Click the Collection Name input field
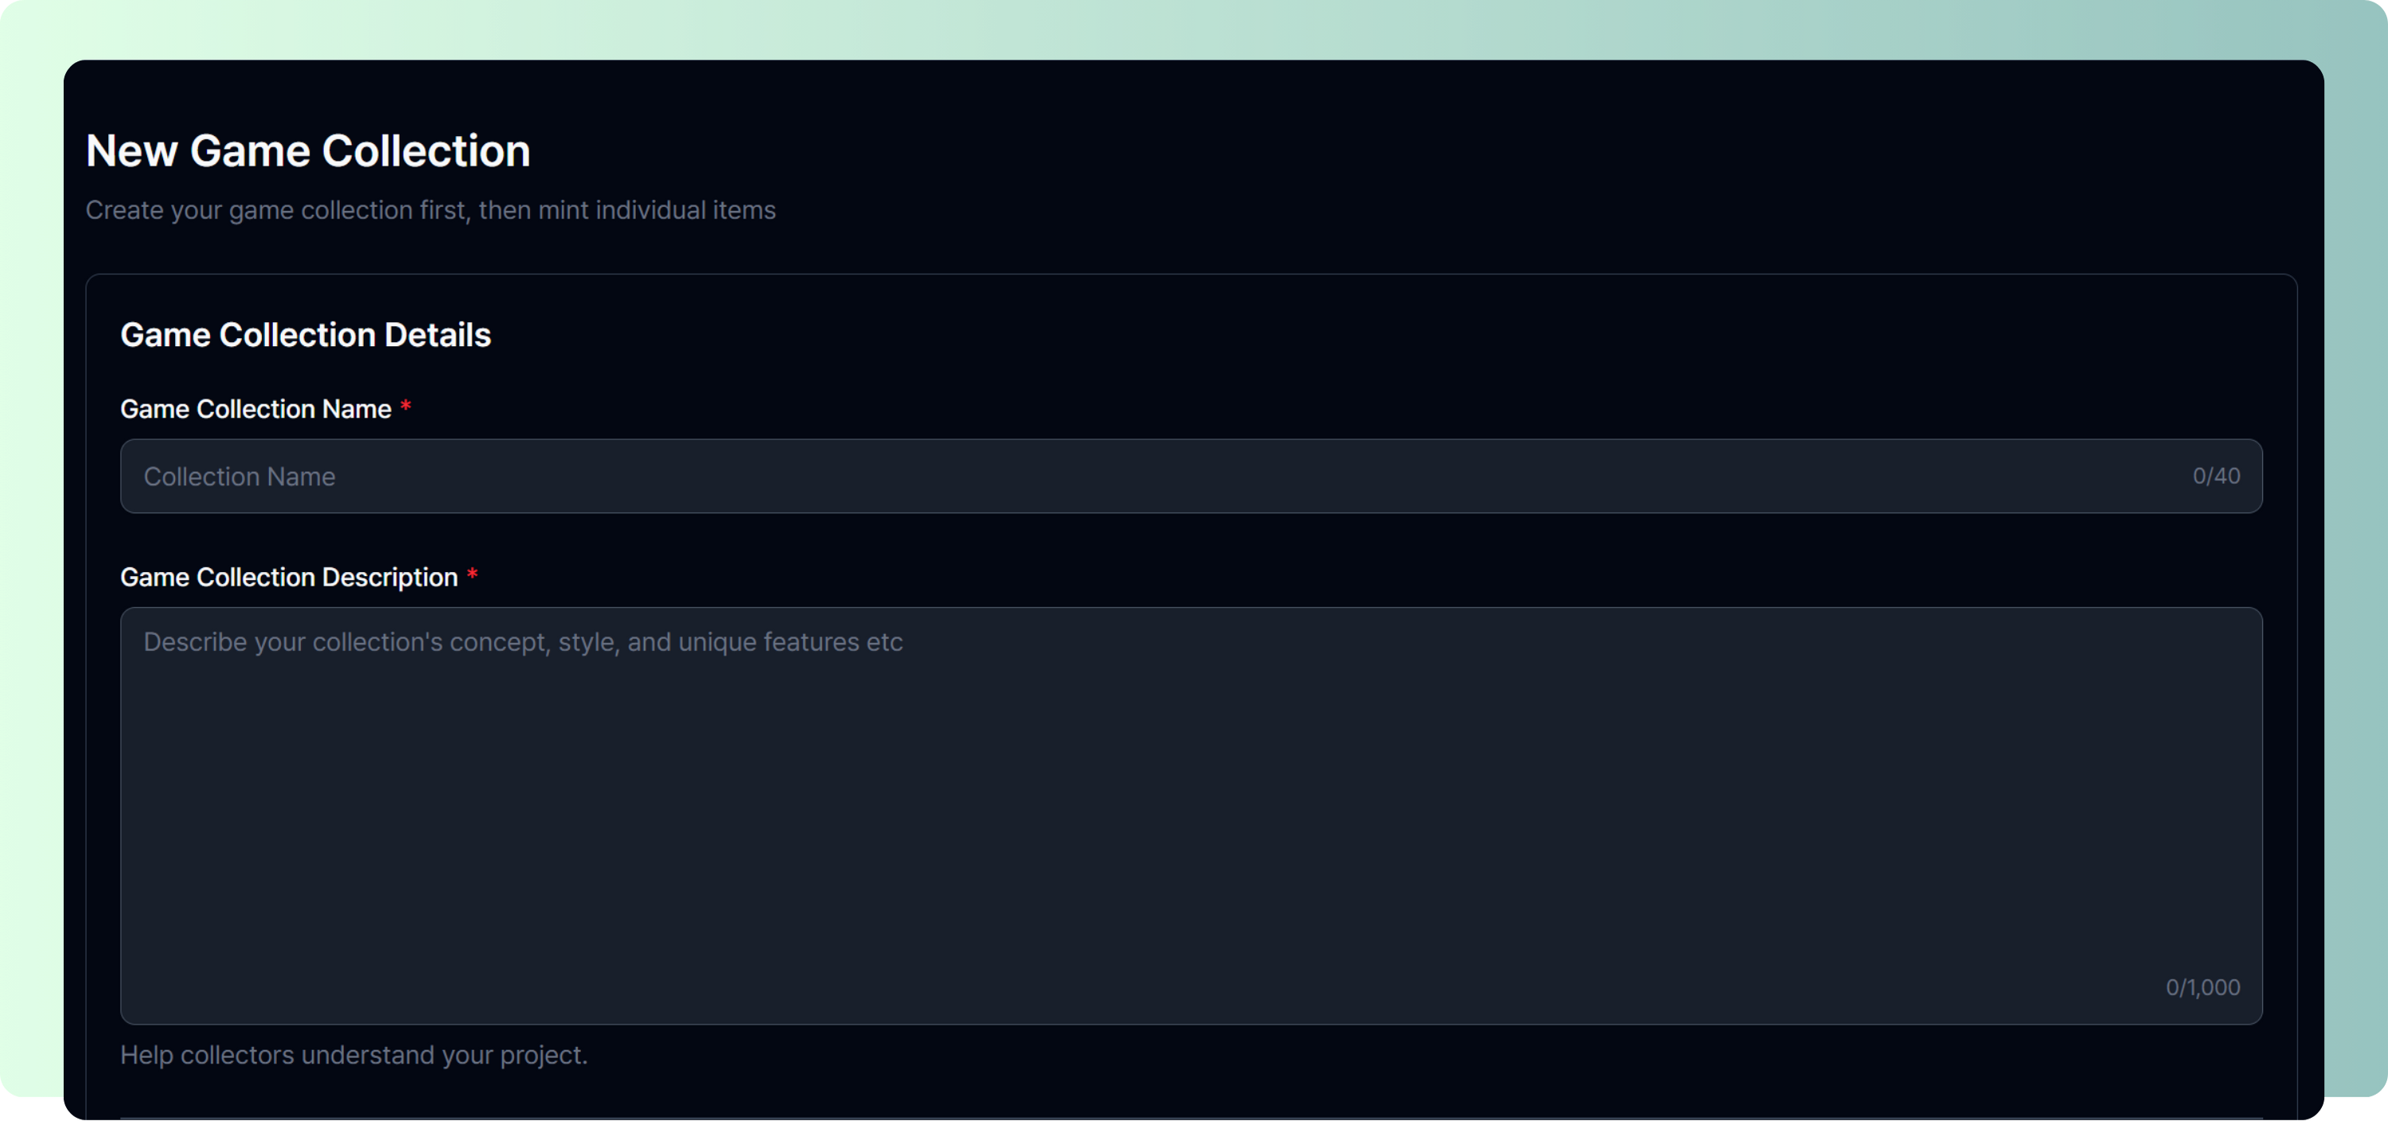The width and height of the screenshot is (2388, 1121). [1113, 477]
